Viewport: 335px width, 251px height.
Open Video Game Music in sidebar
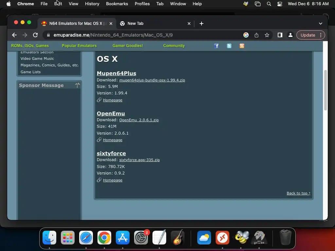tap(37, 59)
